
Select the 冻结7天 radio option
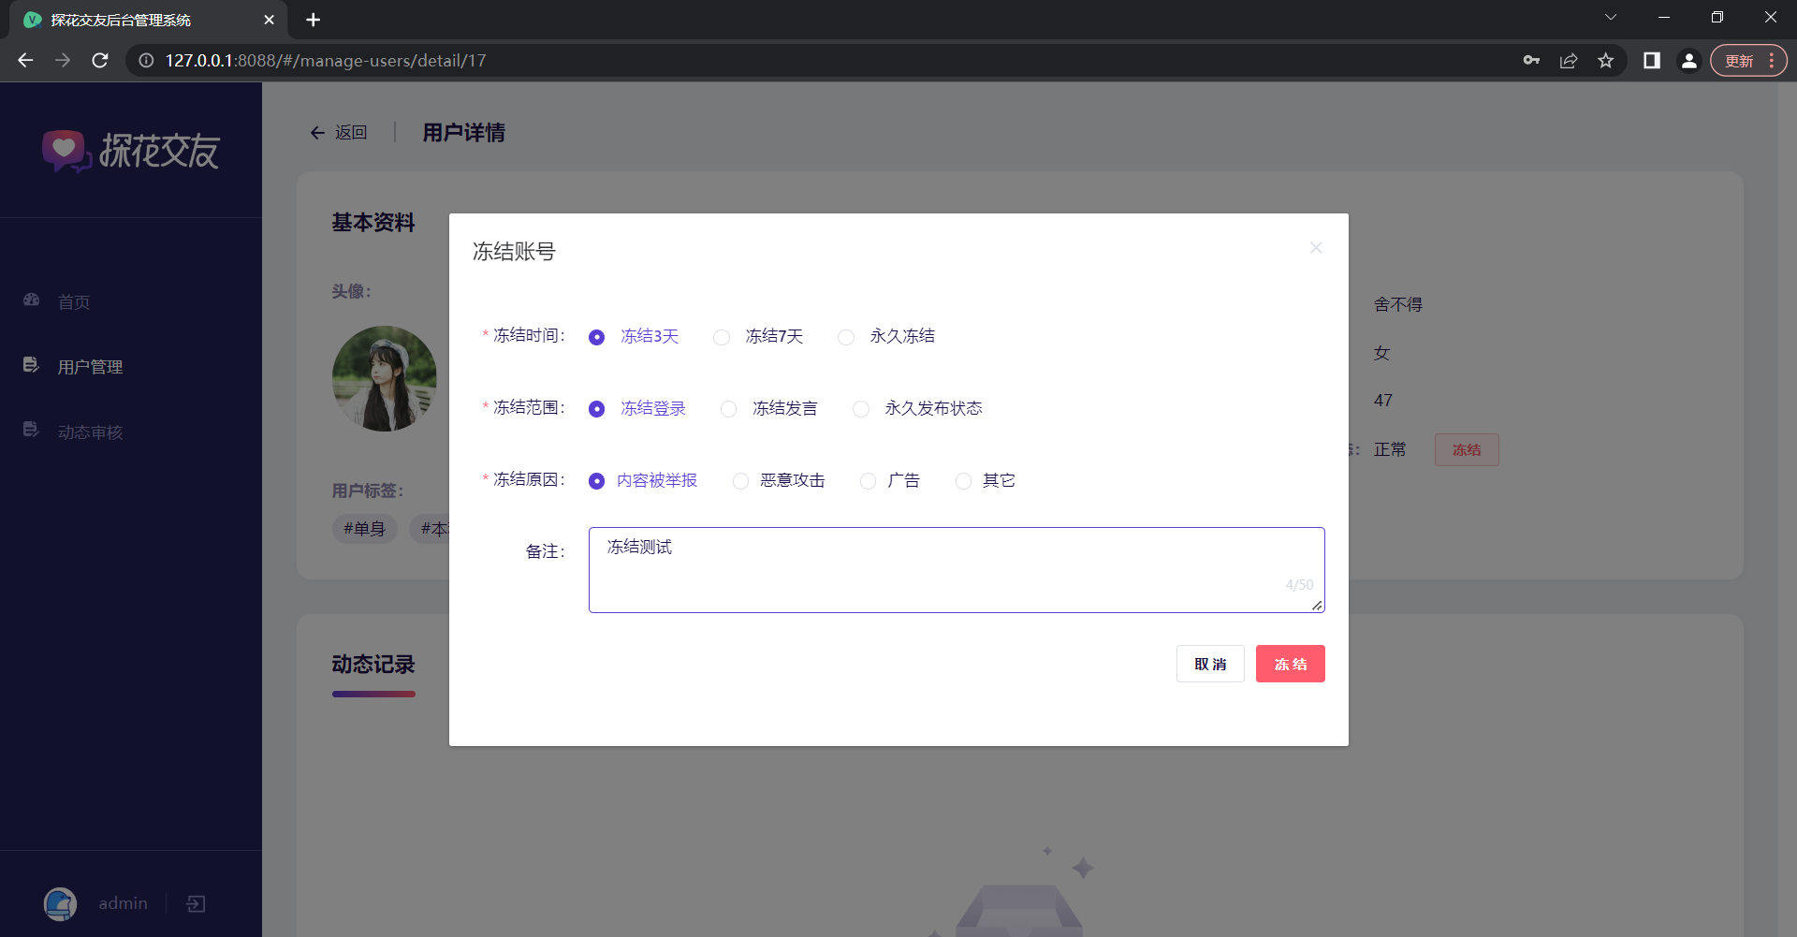pyautogui.click(x=758, y=337)
